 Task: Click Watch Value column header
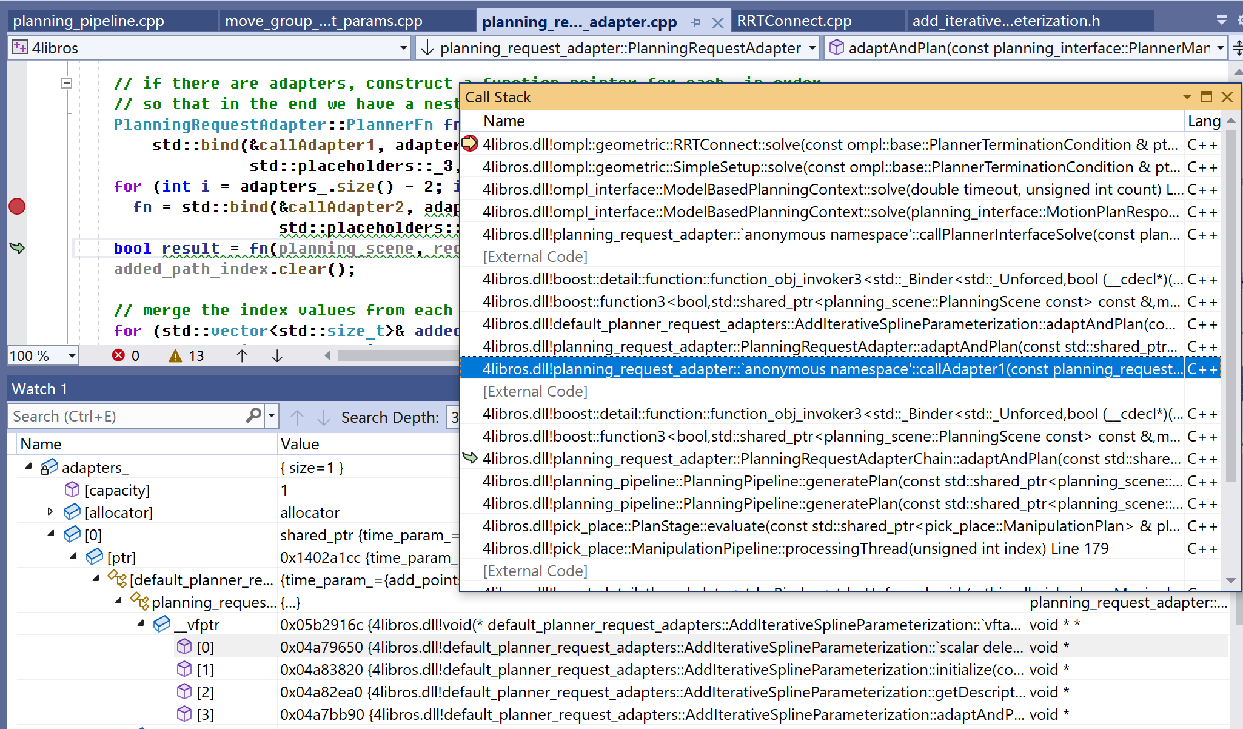[x=369, y=444]
